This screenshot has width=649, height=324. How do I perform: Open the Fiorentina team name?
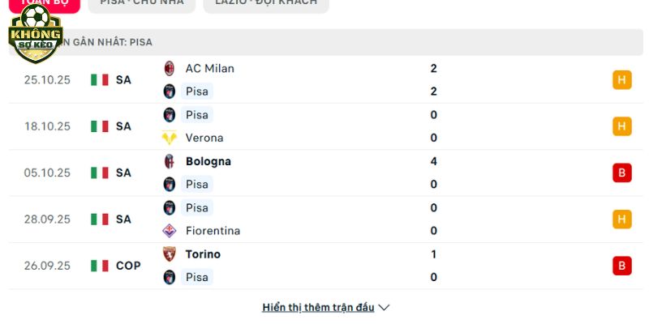pyautogui.click(x=213, y=231)
